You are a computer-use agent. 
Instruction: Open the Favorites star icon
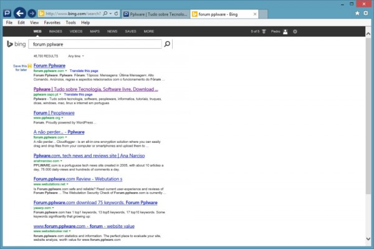[357, 13]
